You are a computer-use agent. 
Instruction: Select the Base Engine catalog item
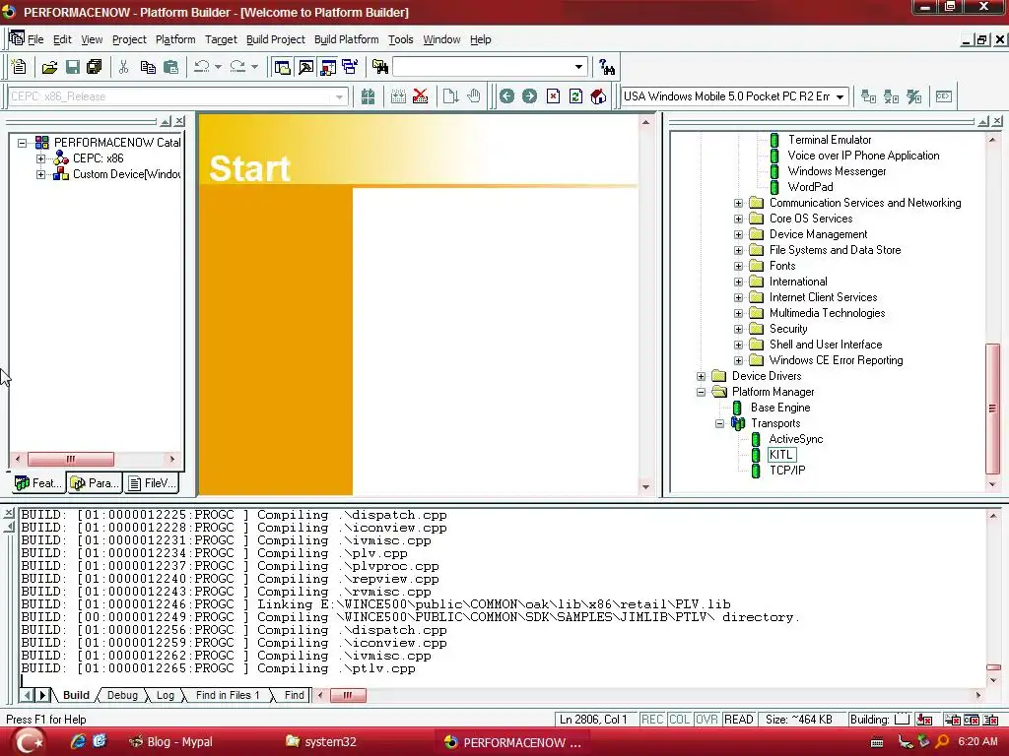(780, 408)
